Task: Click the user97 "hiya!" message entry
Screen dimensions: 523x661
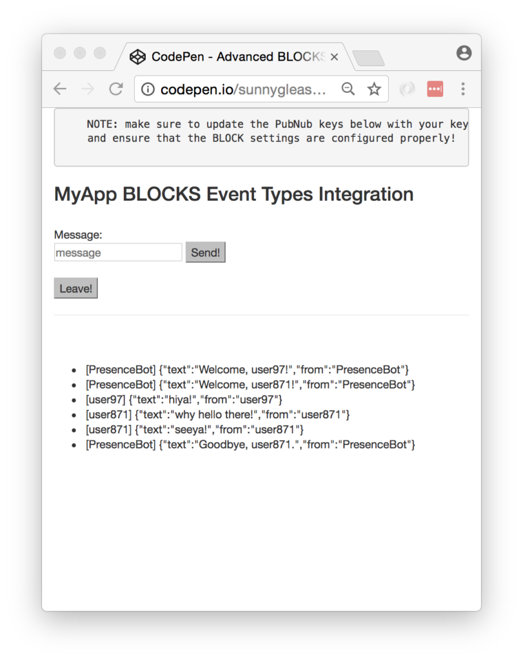Action: 184,400
